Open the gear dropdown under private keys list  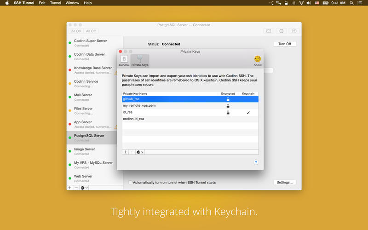[139, 152]
